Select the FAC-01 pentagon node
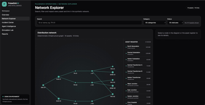 coord(113,66)
